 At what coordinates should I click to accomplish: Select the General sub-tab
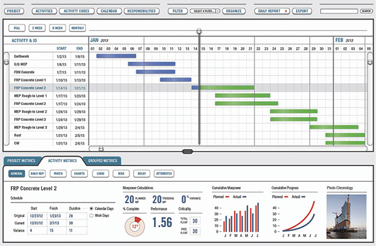point(16,174)
